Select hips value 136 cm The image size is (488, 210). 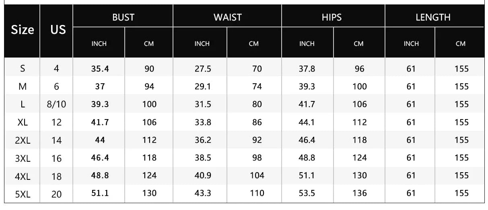click(359, 194)
